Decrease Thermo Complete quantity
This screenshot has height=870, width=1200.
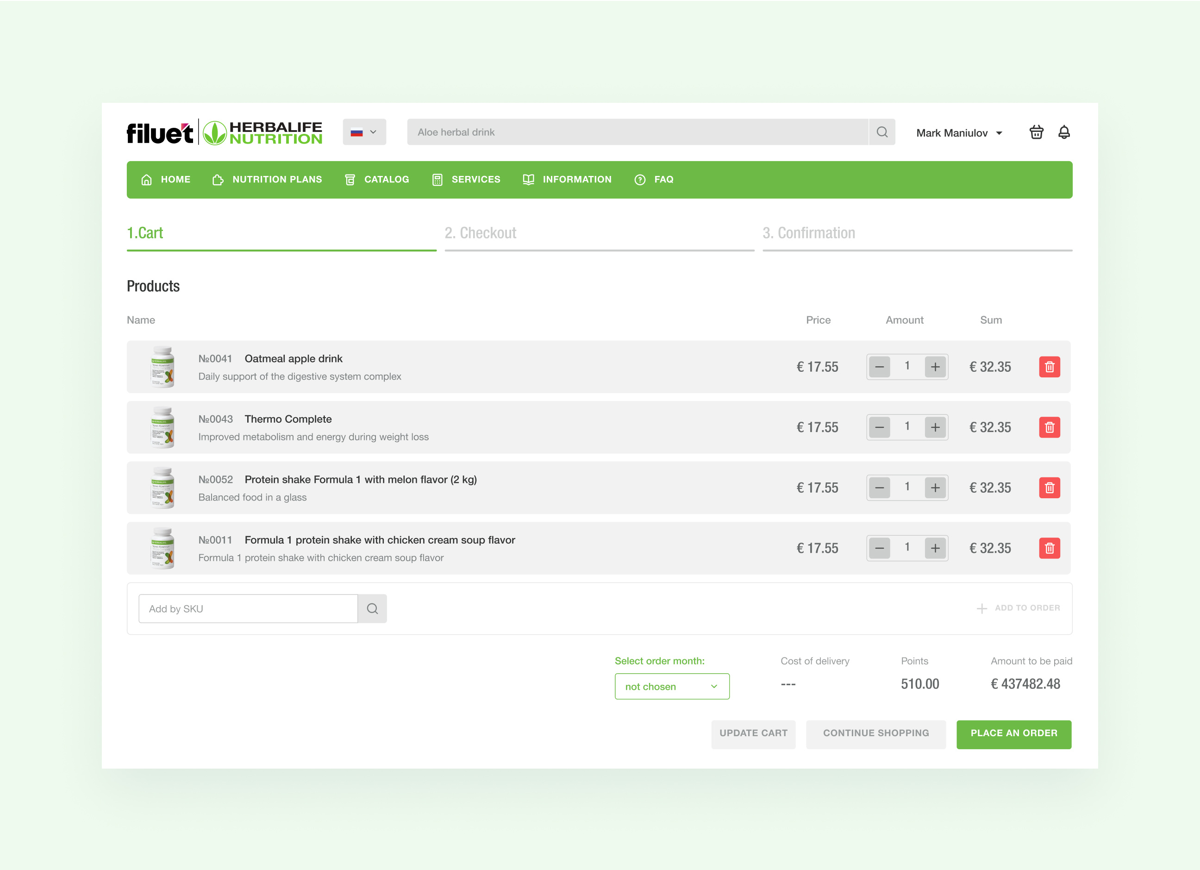[x=879, y=427]
